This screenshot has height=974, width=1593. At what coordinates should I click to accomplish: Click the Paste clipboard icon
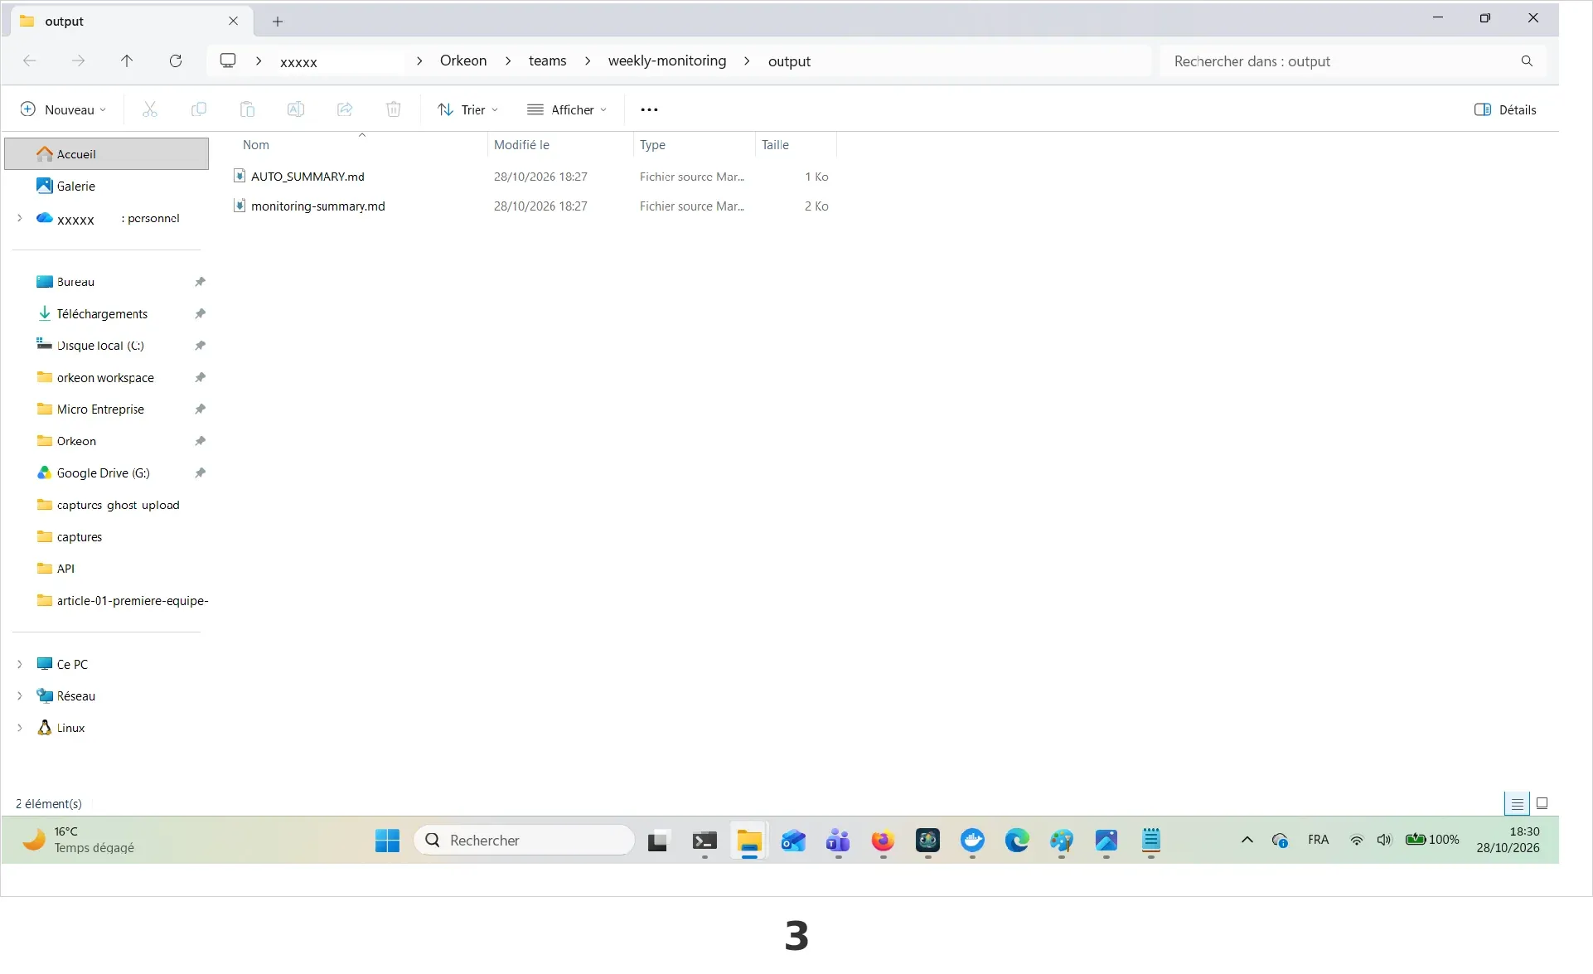[247, 109]
